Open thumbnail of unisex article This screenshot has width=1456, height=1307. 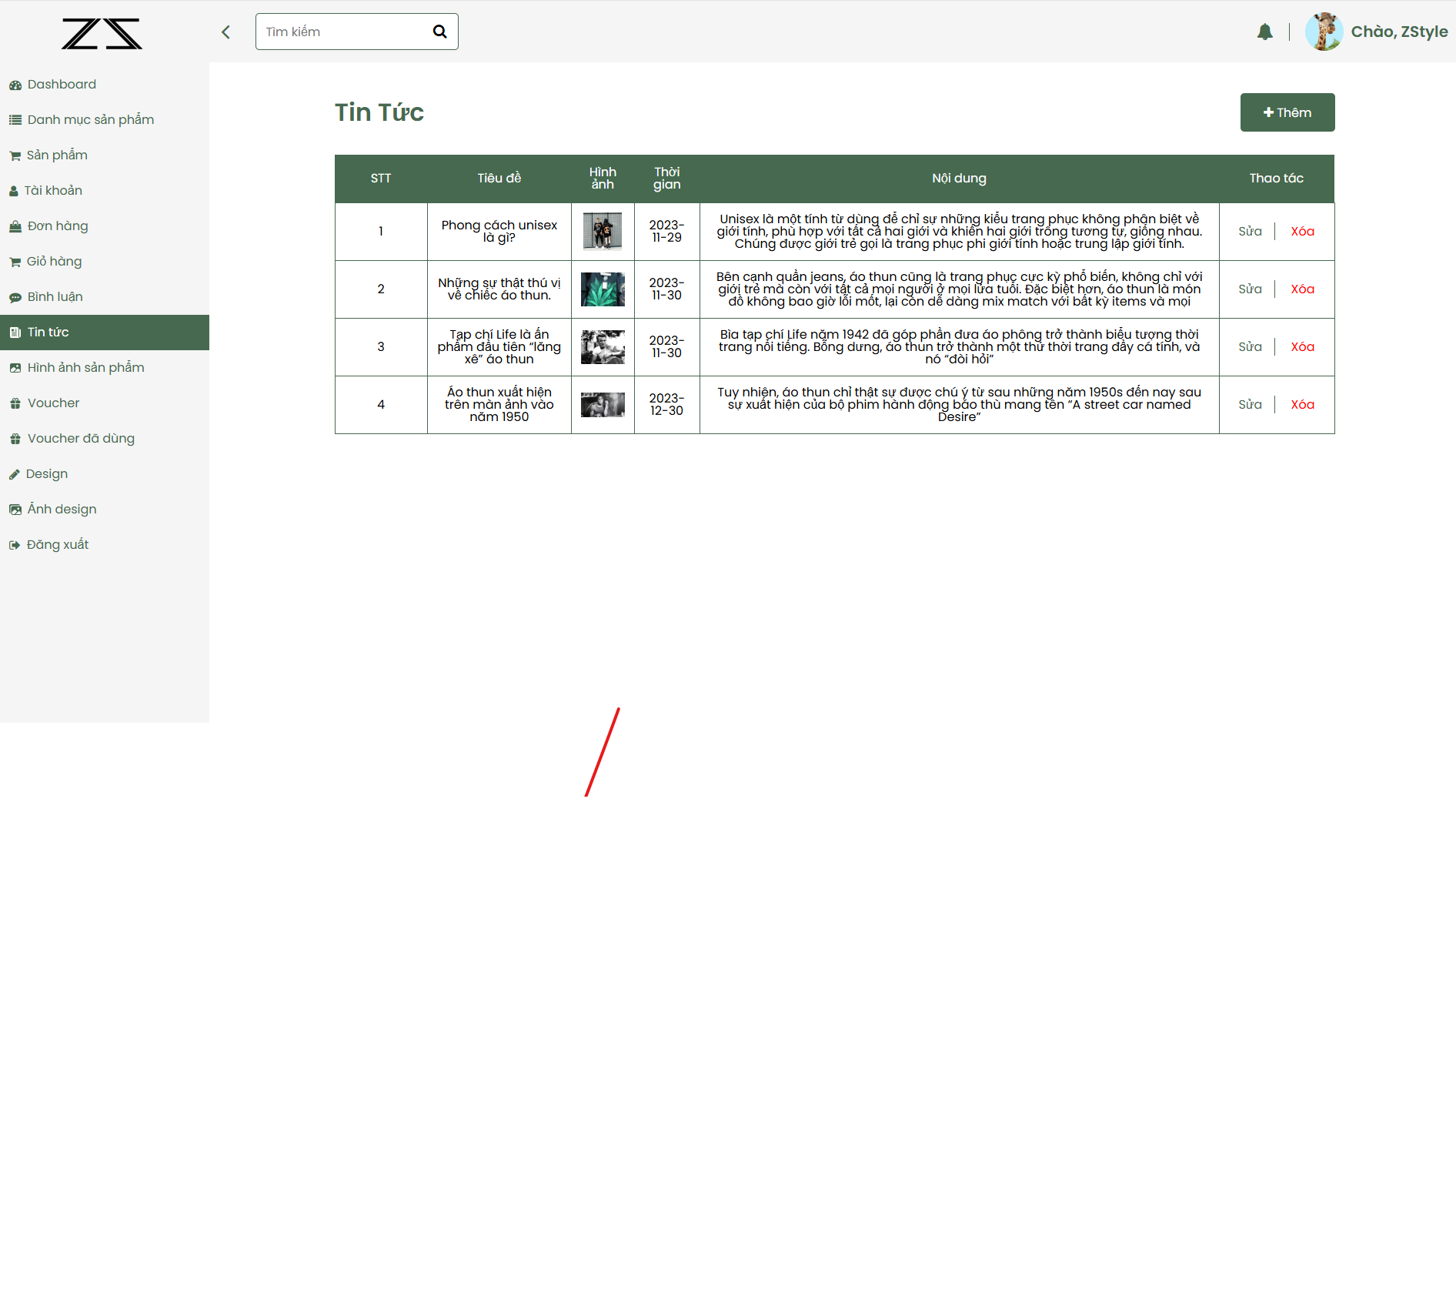click(603, 232)
